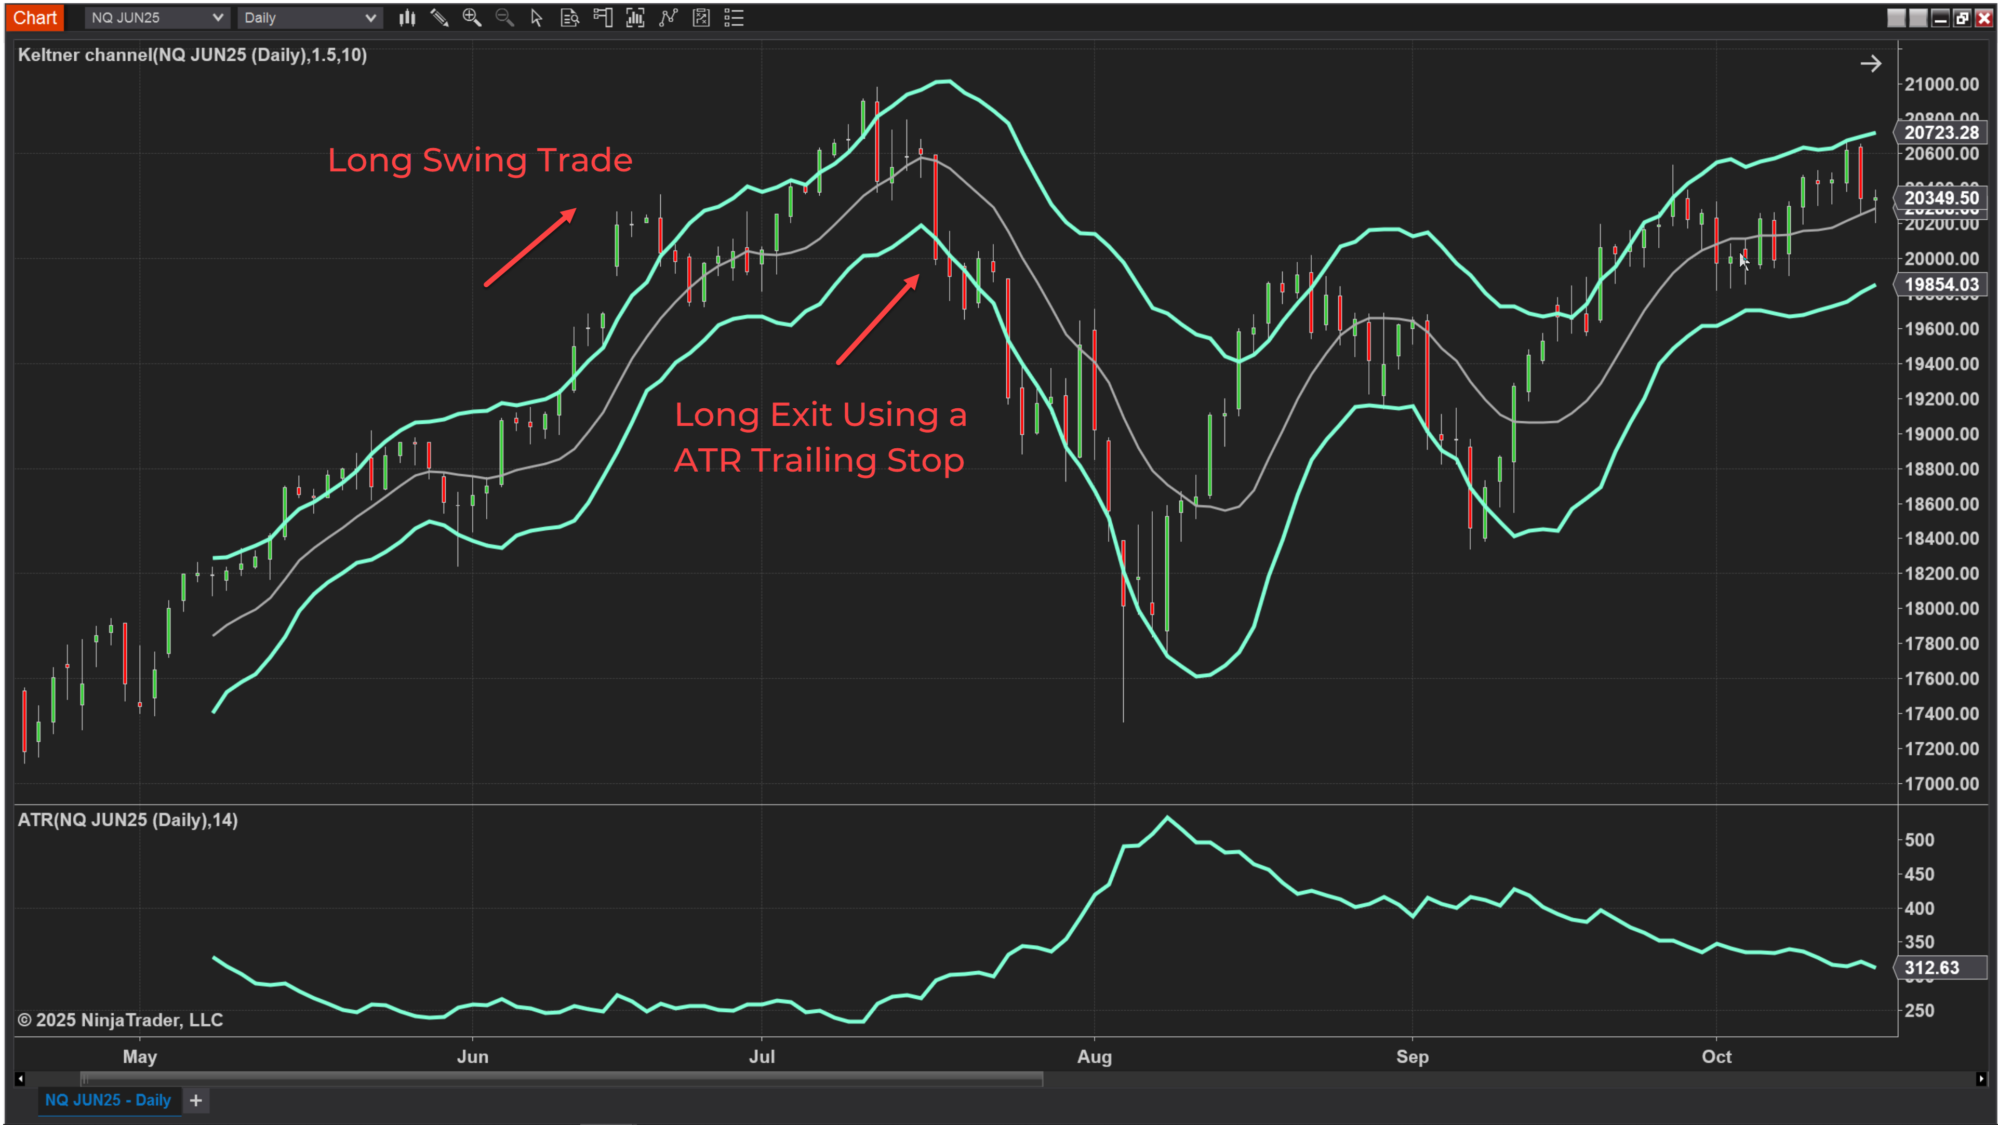Click the 17000.00 price axis label
Viewport: 1998px width, 1125px height.
1942,784
